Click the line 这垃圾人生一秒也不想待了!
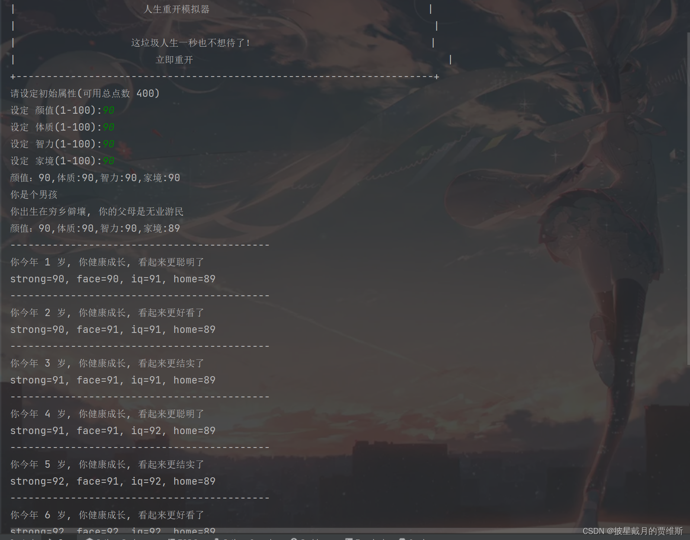 pyautogui.click(x=191, y=43)
